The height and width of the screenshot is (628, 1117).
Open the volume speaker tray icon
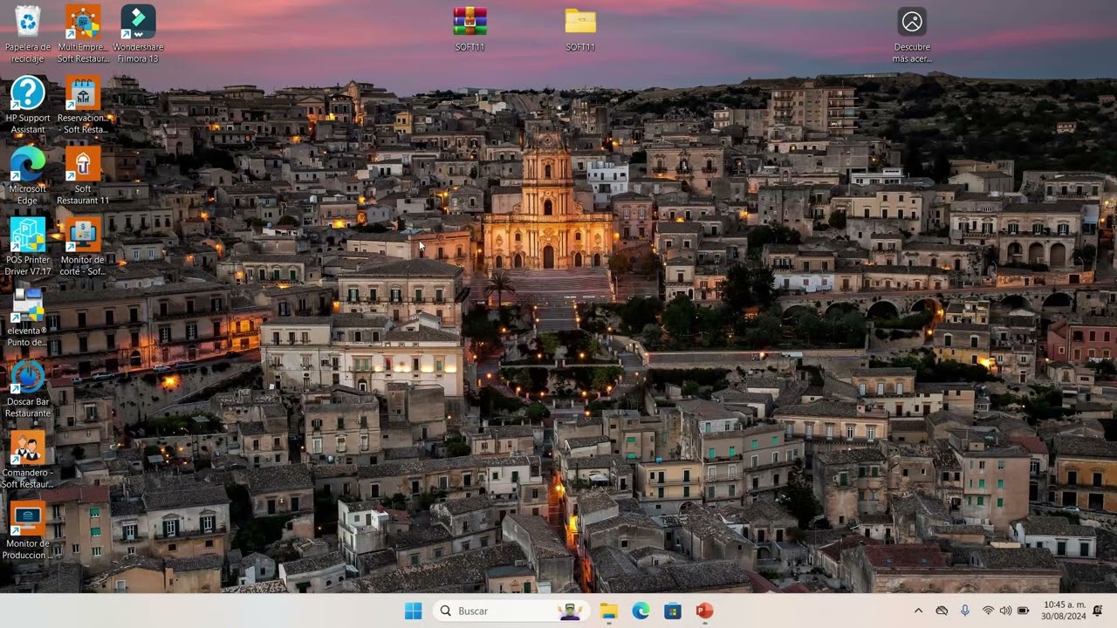click(1005, 611)
